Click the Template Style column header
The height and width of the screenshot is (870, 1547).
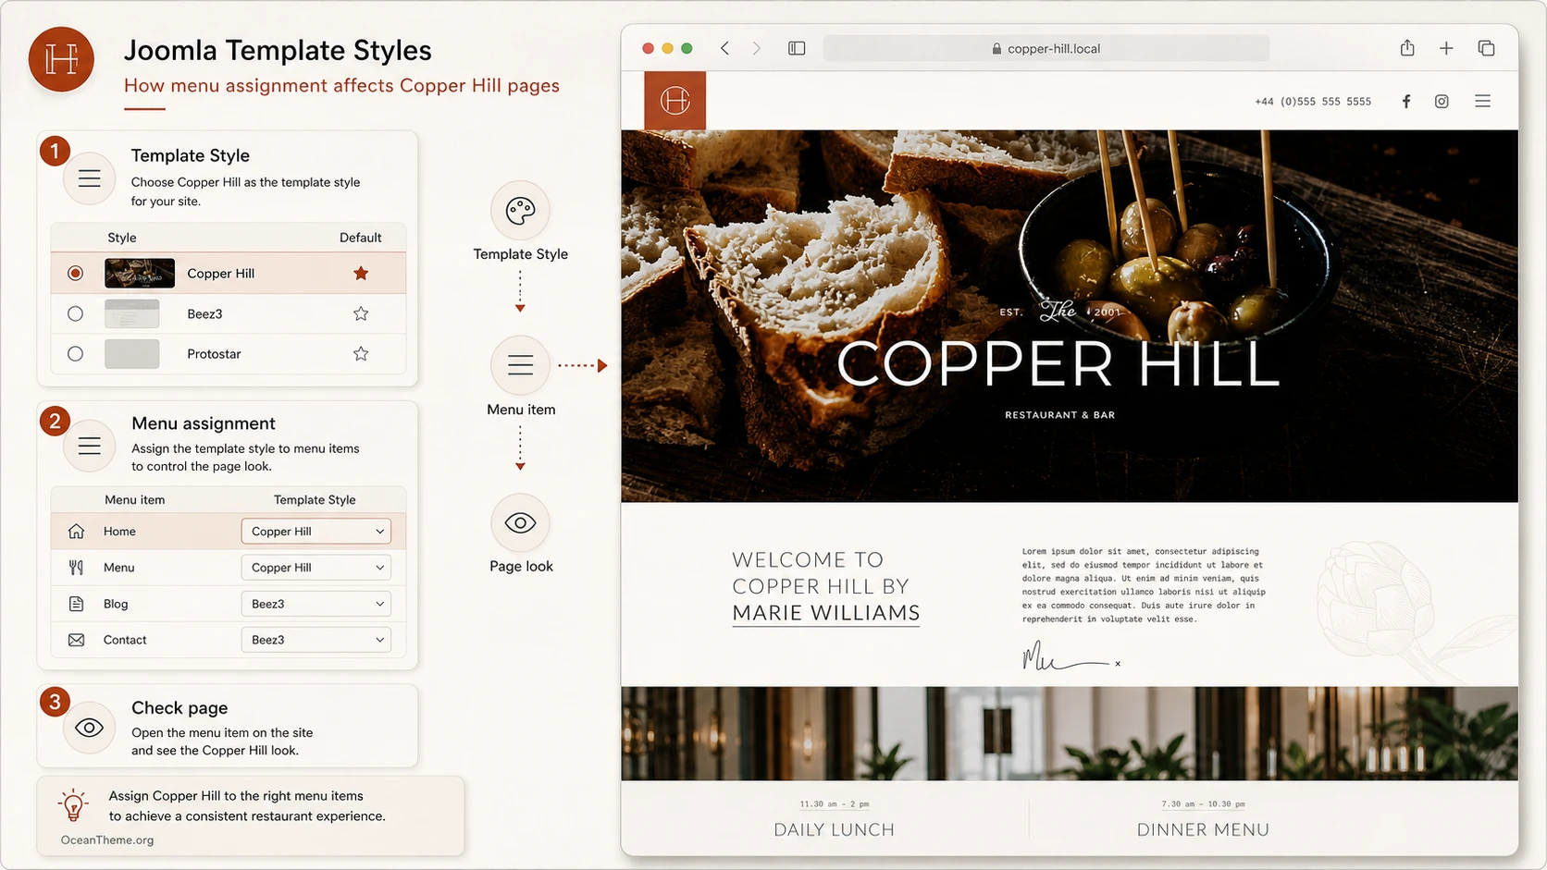tap(315, 500)
